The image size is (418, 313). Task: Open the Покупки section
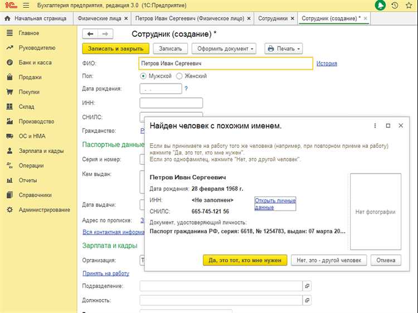tap(29, 92)
